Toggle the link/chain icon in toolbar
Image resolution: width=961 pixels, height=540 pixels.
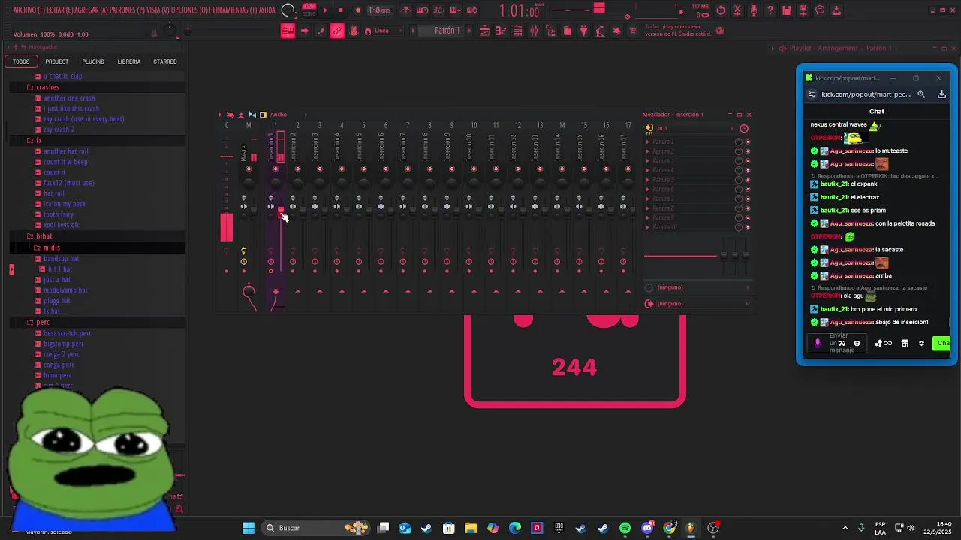[337, 31]
